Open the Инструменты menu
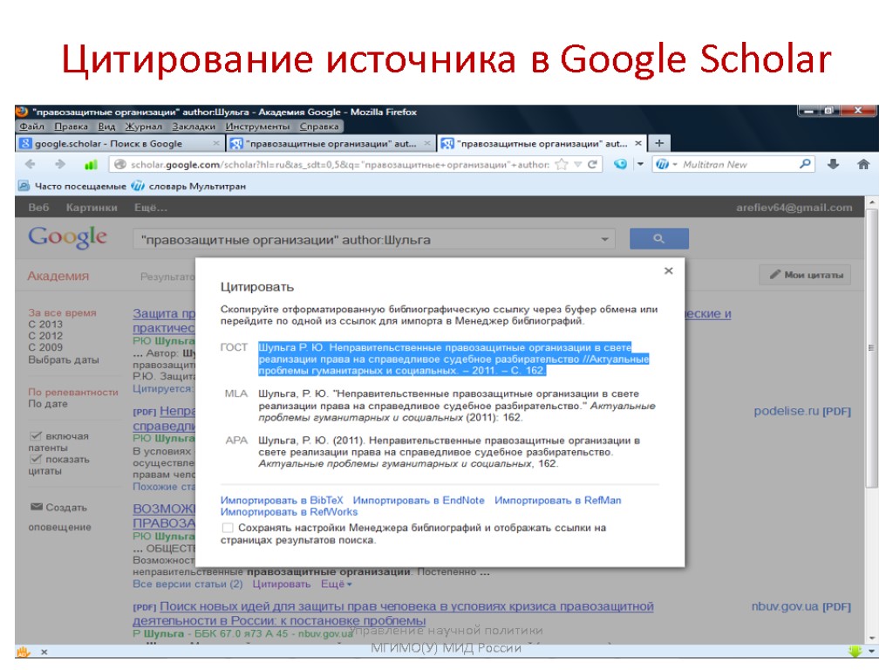 coord(257,126)
